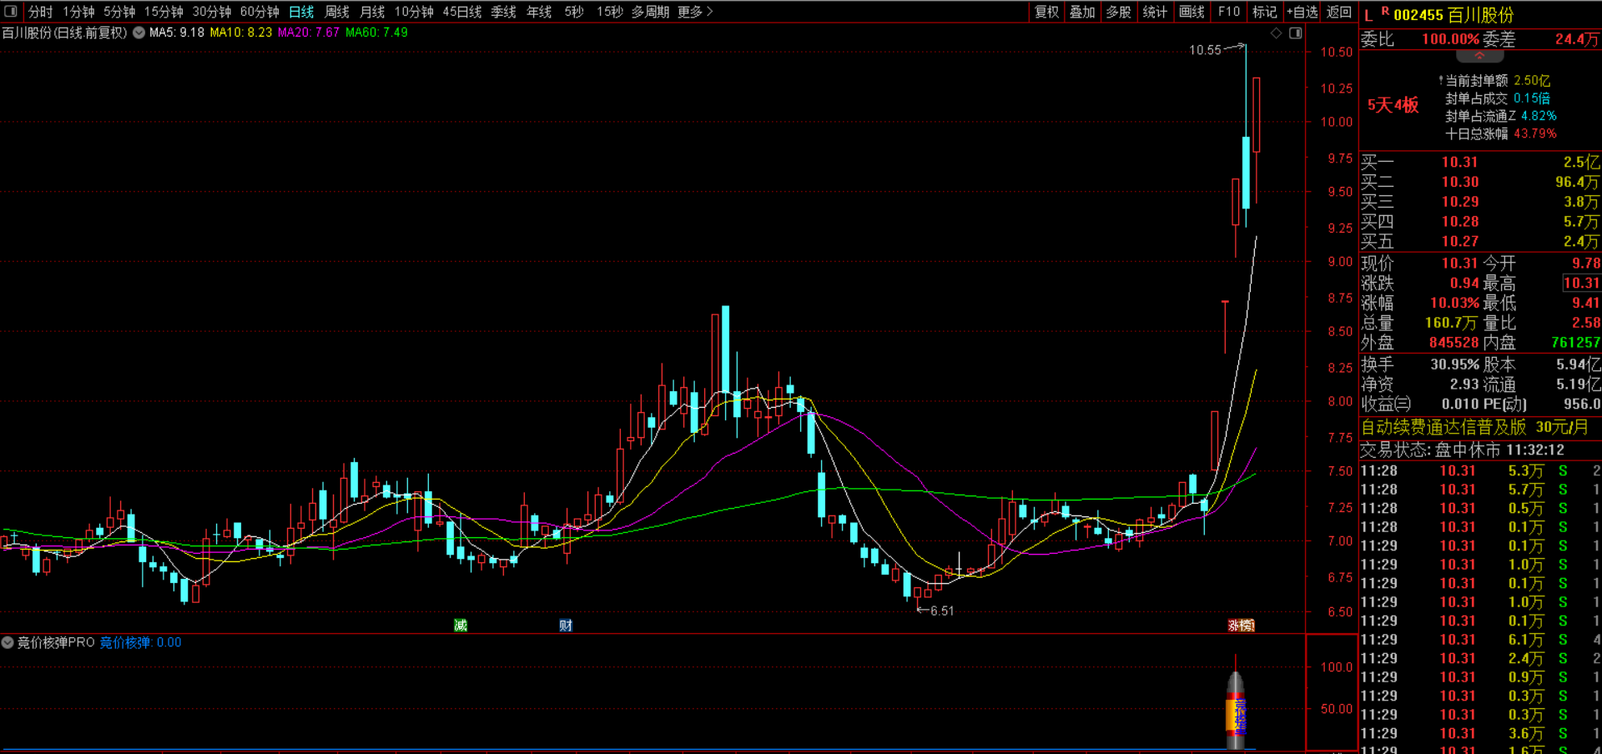Click the 5天4板 label
1602x754 pixels.
click(1393, 105)
